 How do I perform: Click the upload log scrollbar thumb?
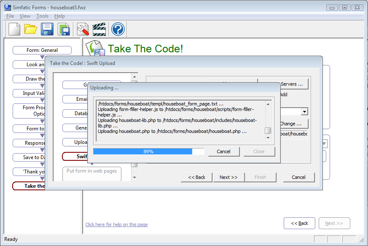(x=268, y=130)
